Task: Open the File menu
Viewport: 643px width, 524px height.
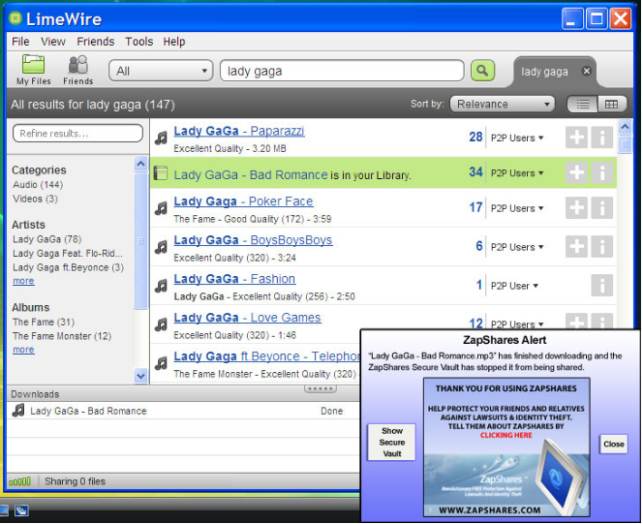Action: tap(20, 42)
